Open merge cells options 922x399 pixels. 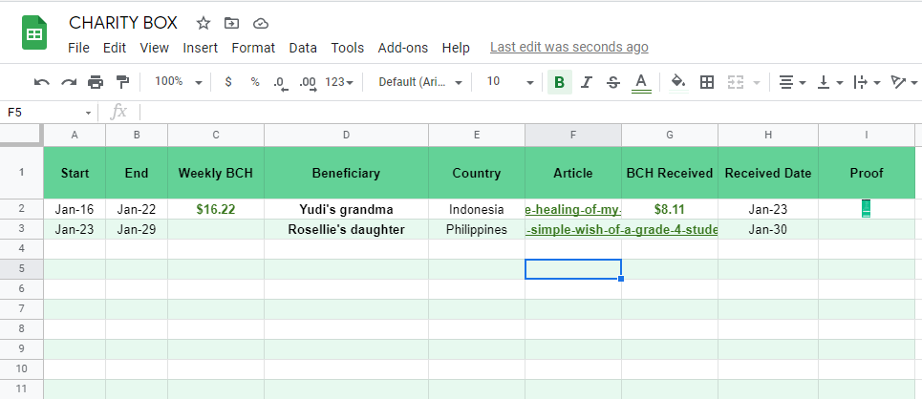[742, 82]
